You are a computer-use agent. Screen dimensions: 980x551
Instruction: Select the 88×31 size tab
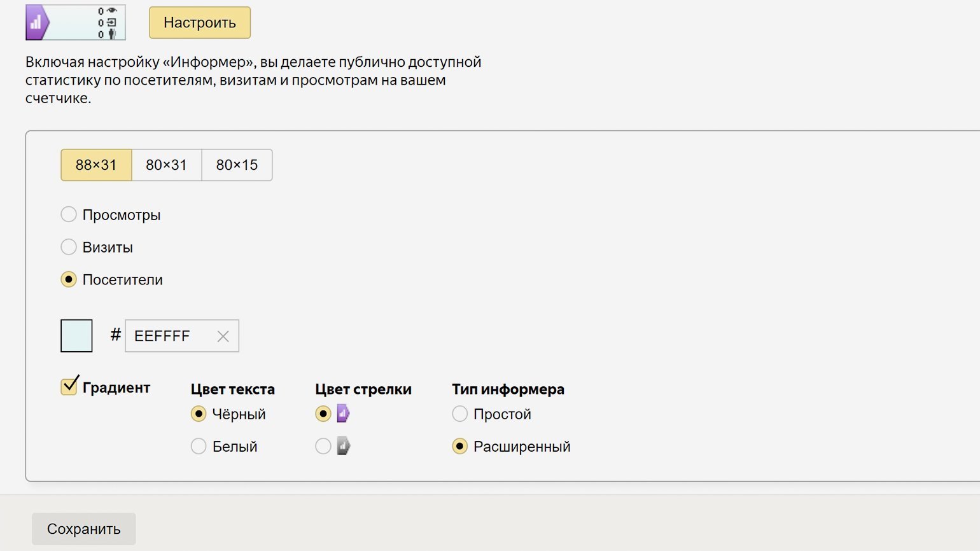pyautogui.click(x=96, y=165)
